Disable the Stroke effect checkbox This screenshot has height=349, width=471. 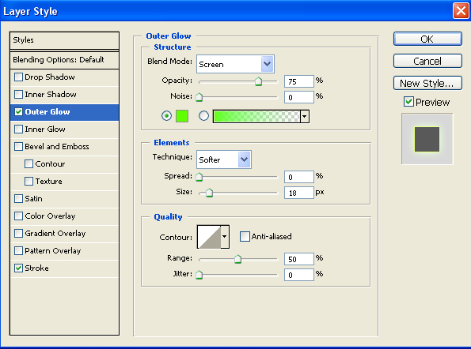(19, 268)
